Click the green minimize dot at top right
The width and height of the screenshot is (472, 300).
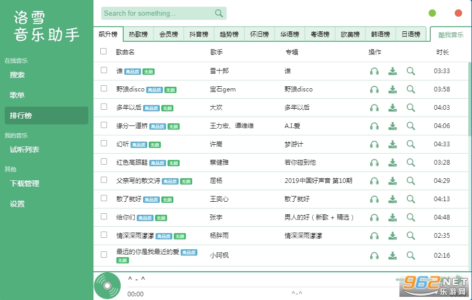(x=432, y=13)
